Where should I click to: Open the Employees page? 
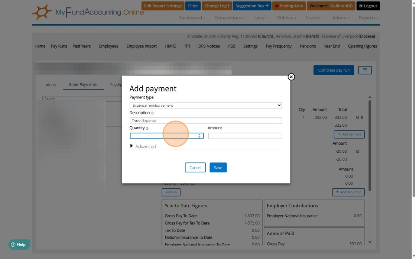pyautogui.click(x=108, y=46)
